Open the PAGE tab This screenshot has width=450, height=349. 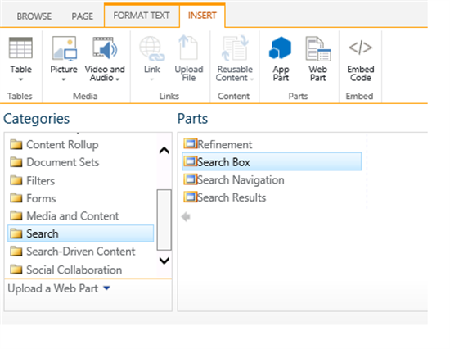pyautogui.click(x=83, y=16)
